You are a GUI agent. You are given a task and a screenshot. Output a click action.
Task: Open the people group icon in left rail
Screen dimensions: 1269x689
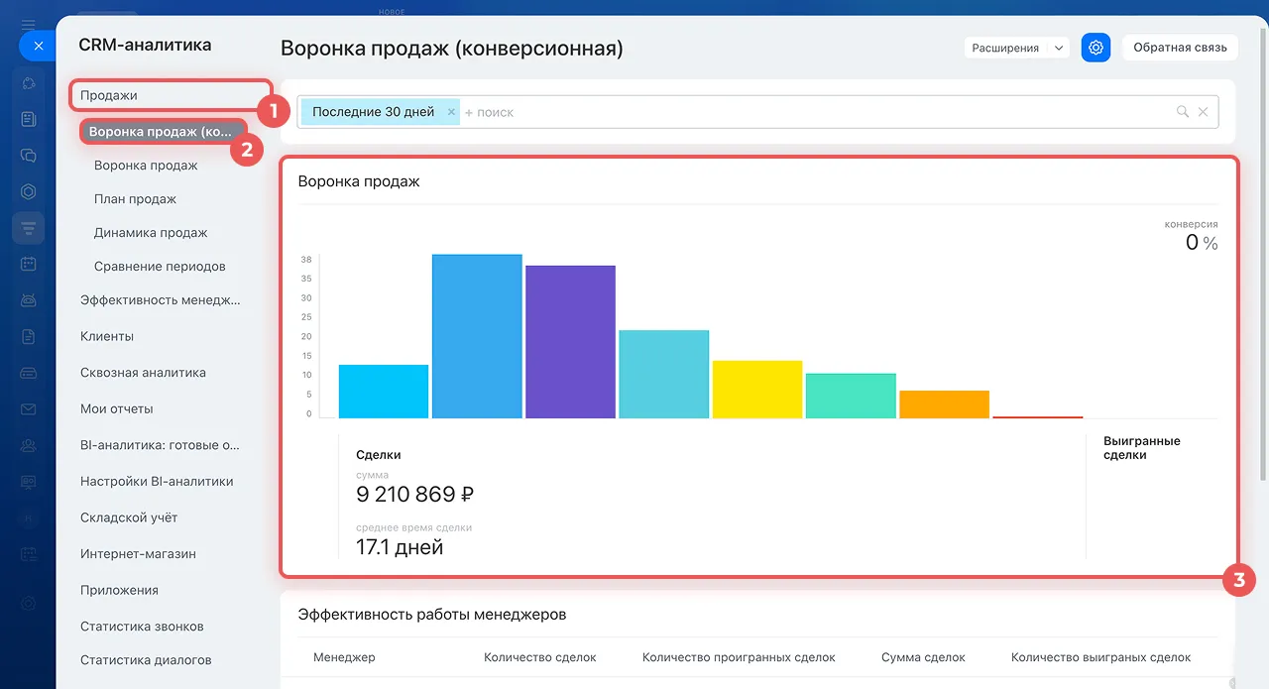(x=28, y=445)
